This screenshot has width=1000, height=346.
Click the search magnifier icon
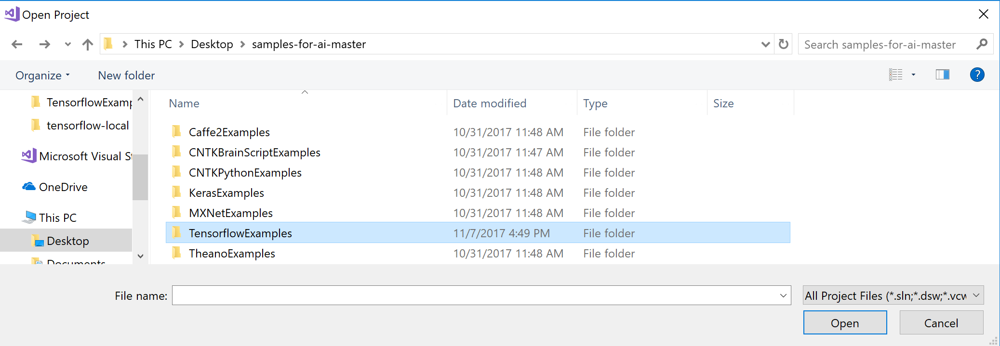coord(982,44)
